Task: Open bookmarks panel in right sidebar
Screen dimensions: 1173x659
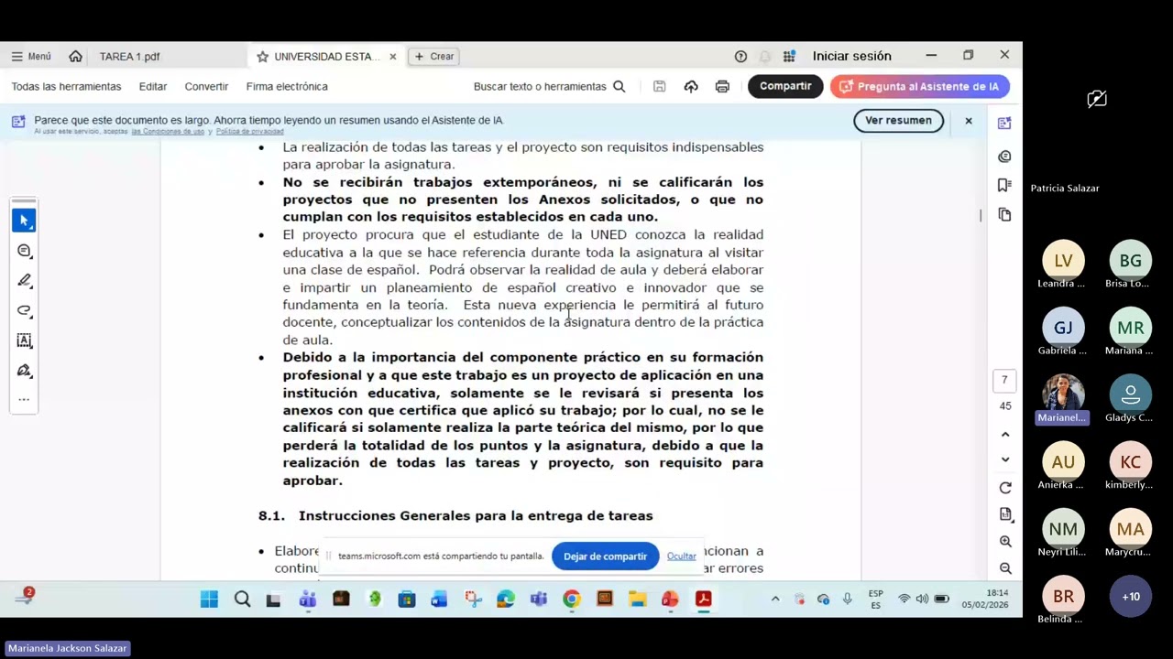Action: (x=1004, y=186)
